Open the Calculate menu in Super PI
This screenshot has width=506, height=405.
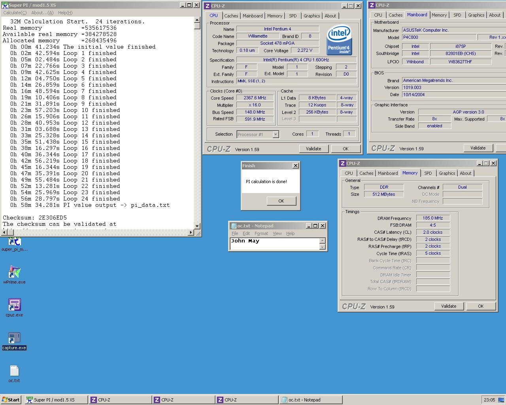15,13
